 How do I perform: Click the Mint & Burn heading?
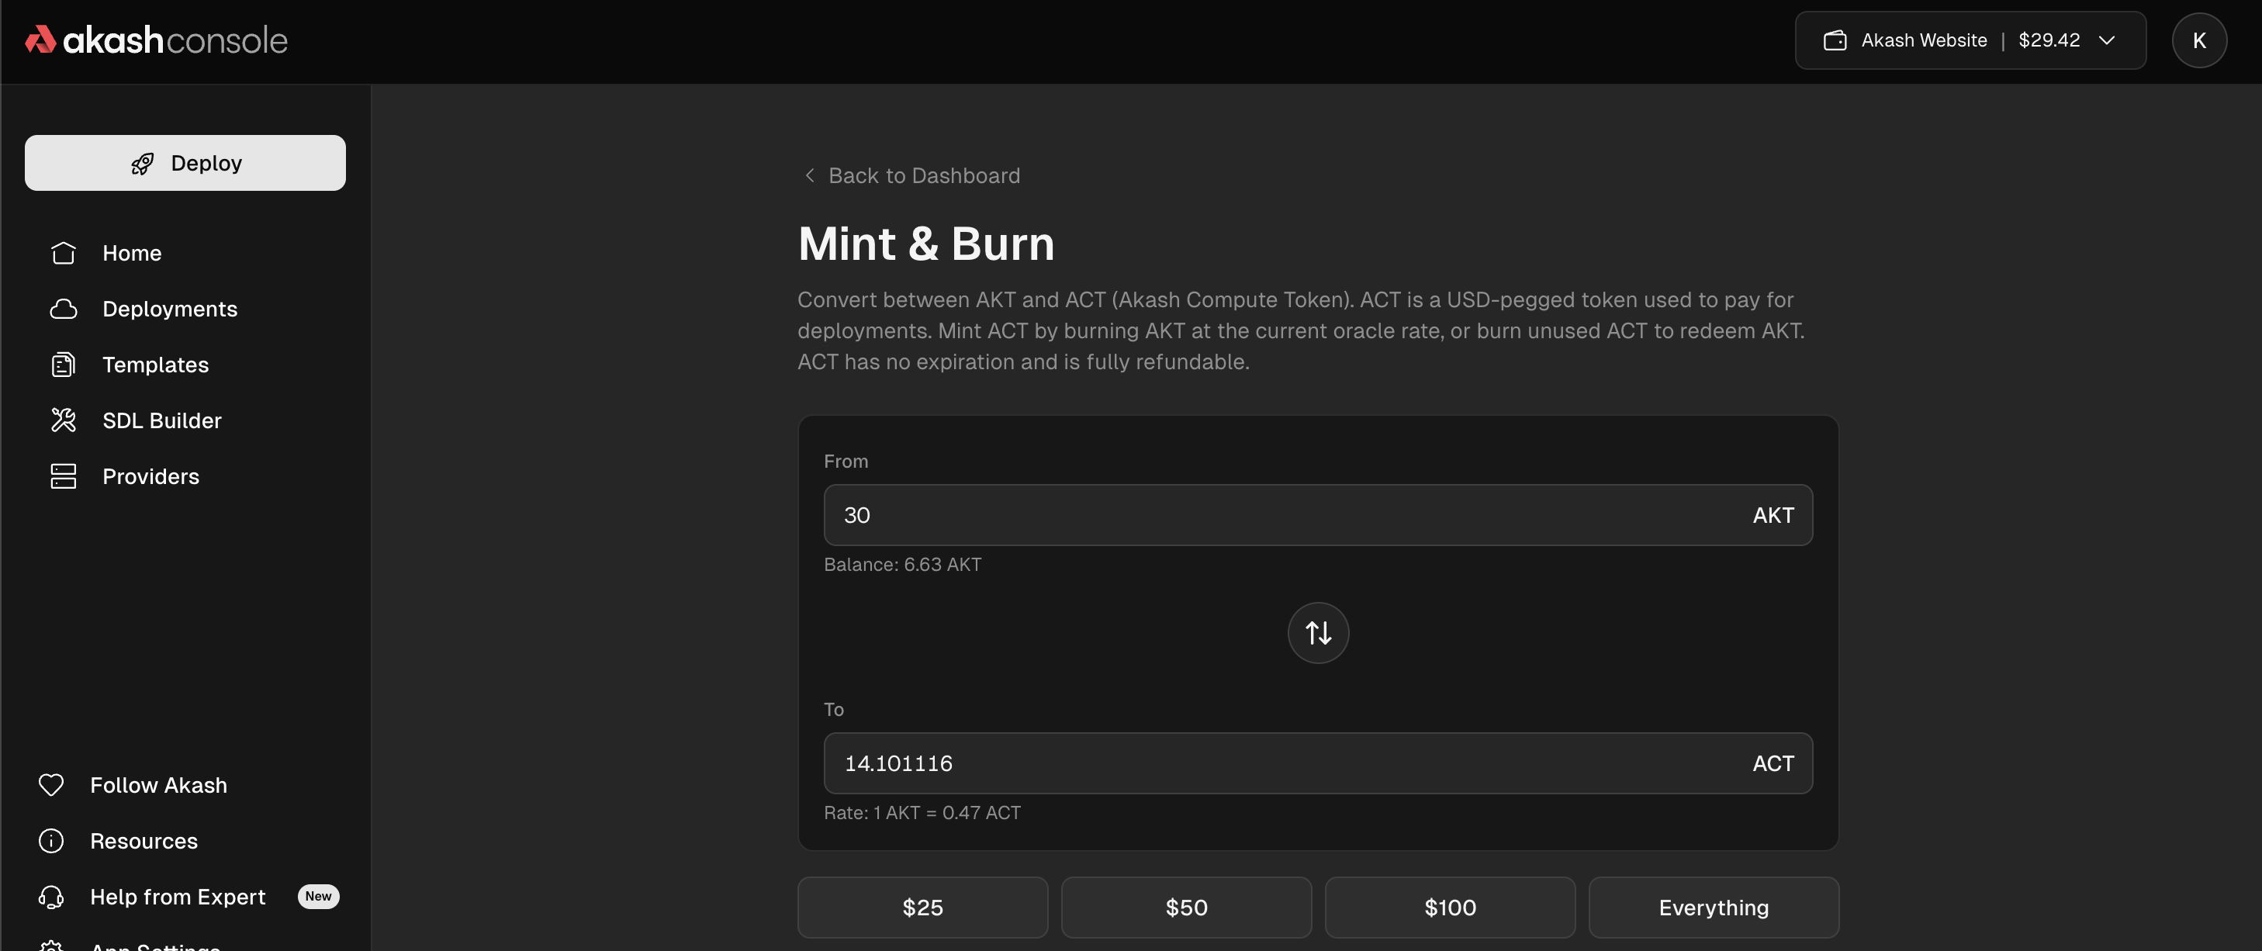tap(925, 244)
